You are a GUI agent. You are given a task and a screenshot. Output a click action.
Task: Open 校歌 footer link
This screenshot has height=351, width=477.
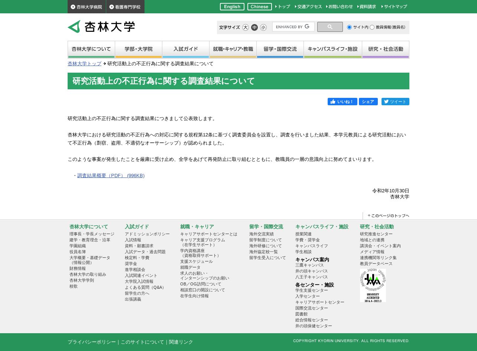point(74,287)
